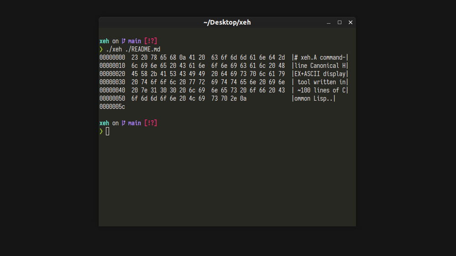456x256 pixels.
Task: Click the ASCII text '| ~100 lines of C|'
Action: [x=320, y=90]
